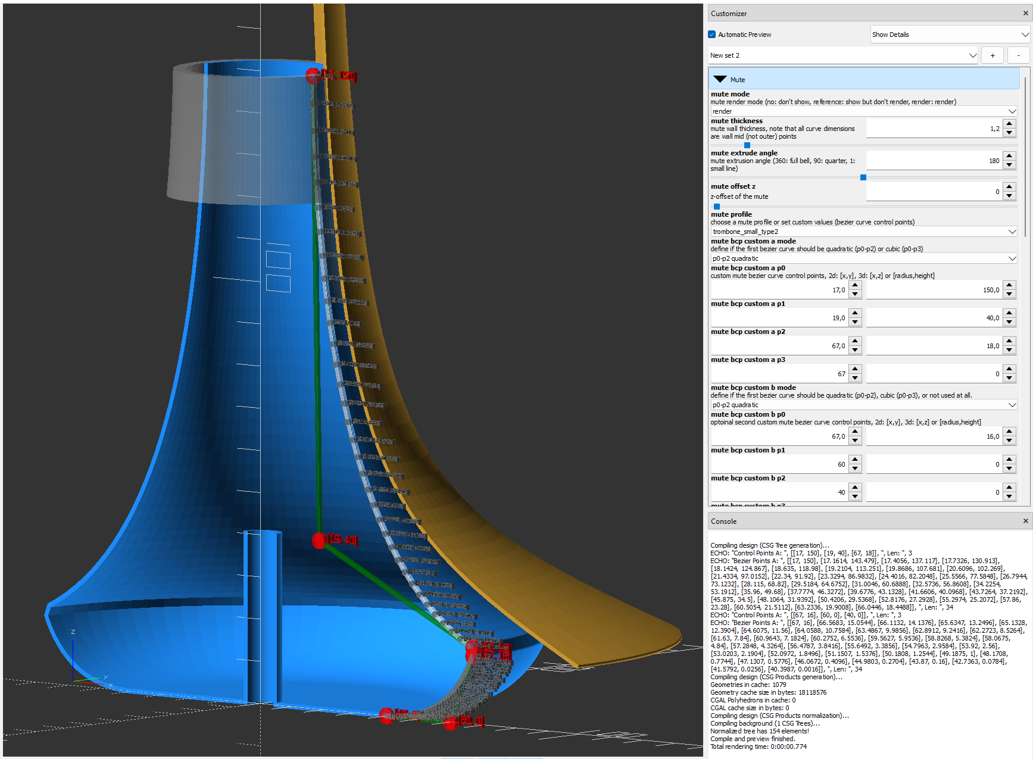Viewport: 1033px width, 759px height.
Task: Click the mute bcp custom a p0 height field
Action: tap(934, 290)
